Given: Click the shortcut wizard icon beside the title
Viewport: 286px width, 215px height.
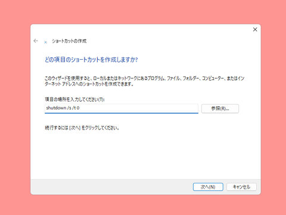Looking at the screenshot, I should [x=45, y=42].
